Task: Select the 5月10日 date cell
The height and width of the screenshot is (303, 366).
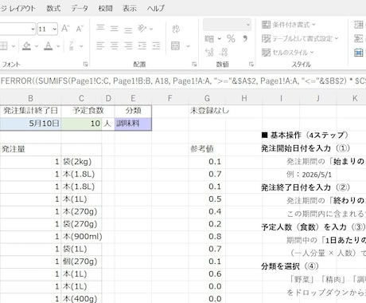Action: point(30,124)
